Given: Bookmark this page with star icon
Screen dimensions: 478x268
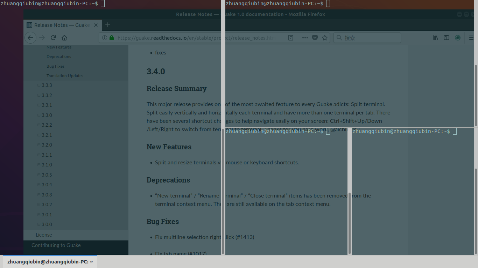Looking at the screenshot, I should pos(325,38).
